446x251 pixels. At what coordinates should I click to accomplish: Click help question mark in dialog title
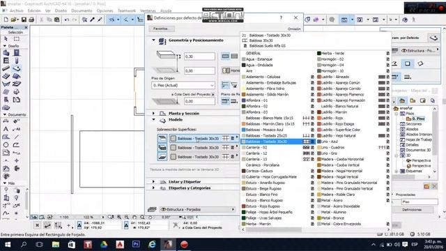(281, 17)
